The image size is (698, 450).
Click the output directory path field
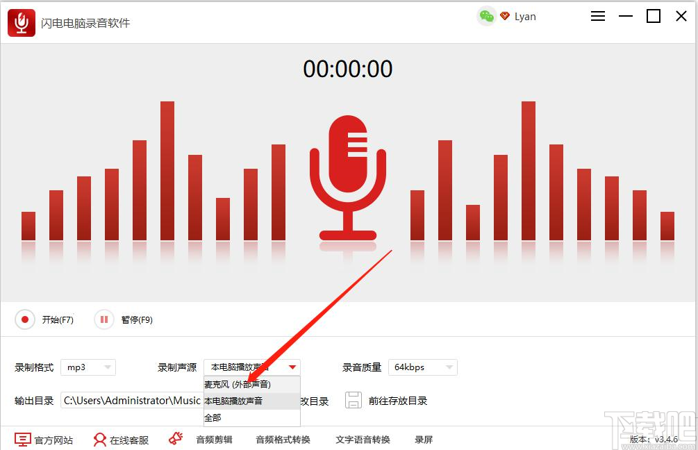coord(132,400)
